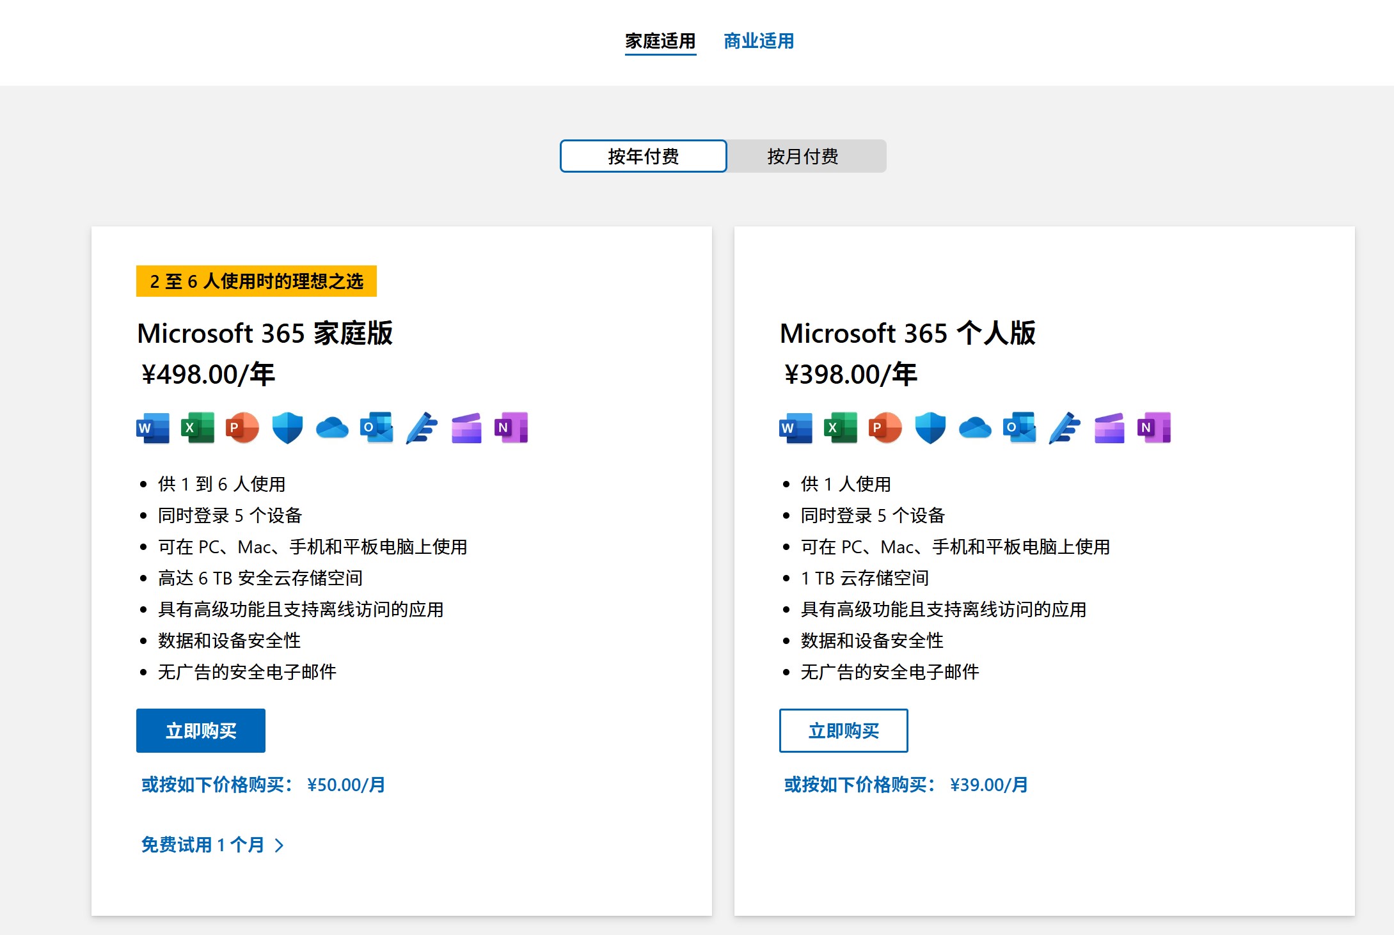This screenshot has width=1394, height=935.
Task: Click the Microsoft 365 个人版 heading
Action: pyautogui.click(x=908, y=333)
